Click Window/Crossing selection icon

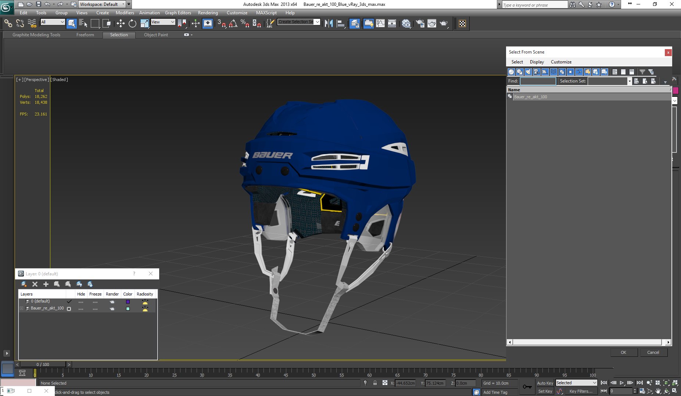coord(107,23)
